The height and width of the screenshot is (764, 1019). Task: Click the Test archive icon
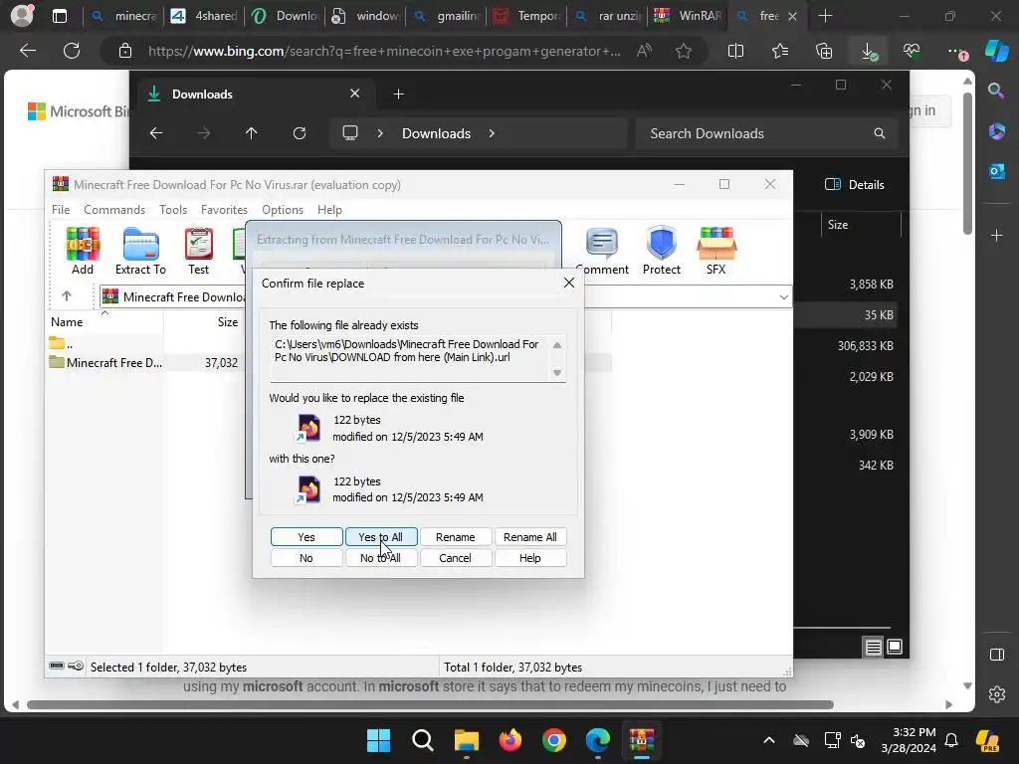(198, 251)
